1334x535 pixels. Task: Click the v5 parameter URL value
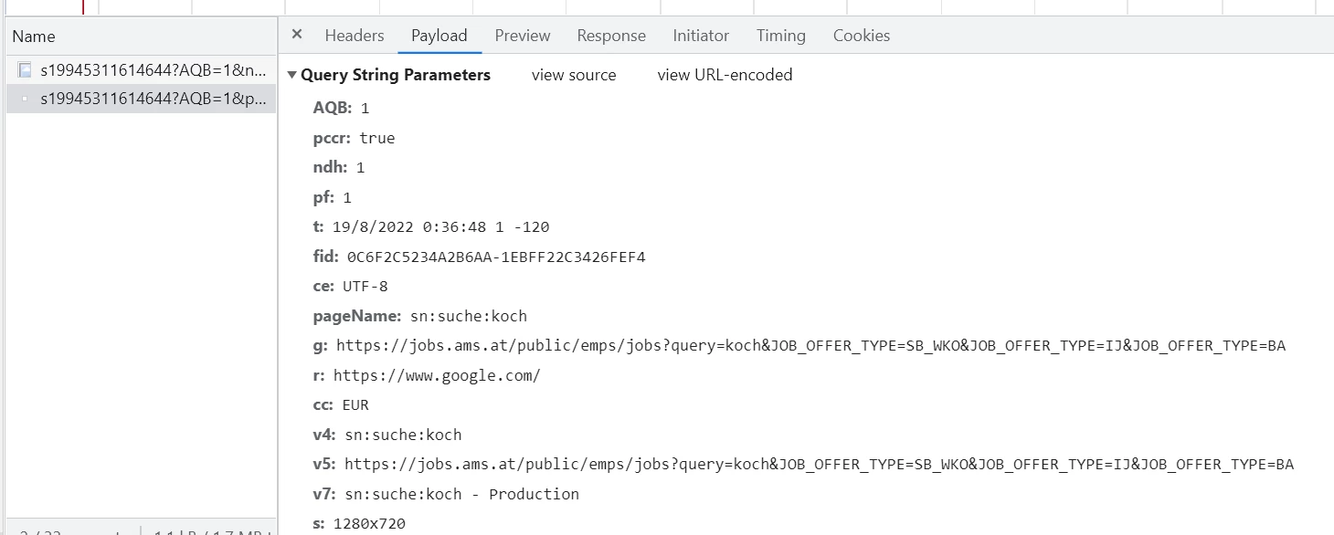[820, 464]
